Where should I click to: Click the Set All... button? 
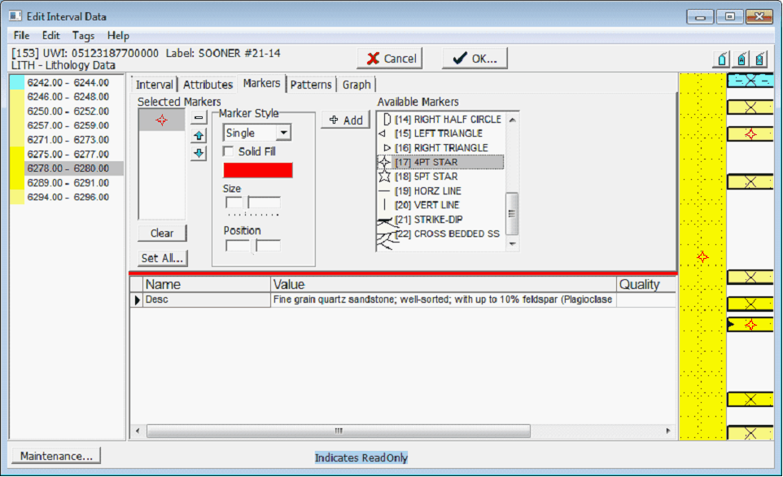(x=162, y=258)
